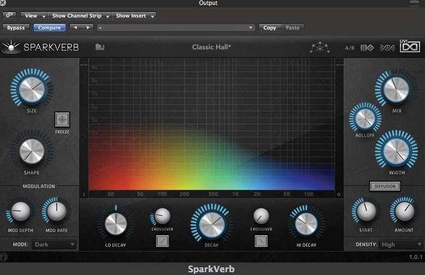This screenshot has height=275, width=425.
Task: Go to previous preset with left arrow
Action: tap(76, 28)
